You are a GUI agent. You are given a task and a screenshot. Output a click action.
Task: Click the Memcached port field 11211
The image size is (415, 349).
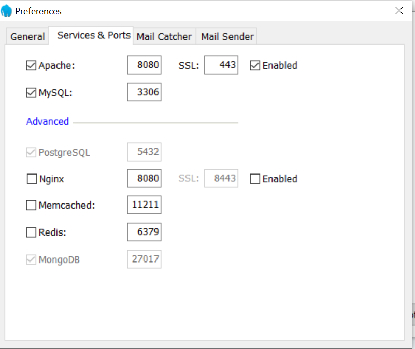[x=144, y=205]
